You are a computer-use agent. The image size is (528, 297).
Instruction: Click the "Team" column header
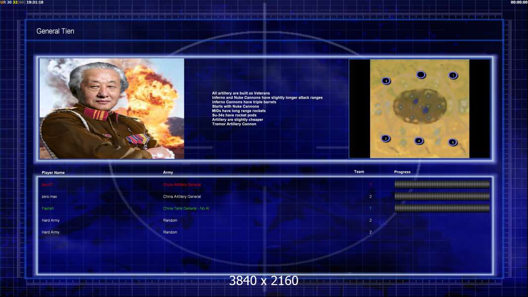[x=359, y=172]
